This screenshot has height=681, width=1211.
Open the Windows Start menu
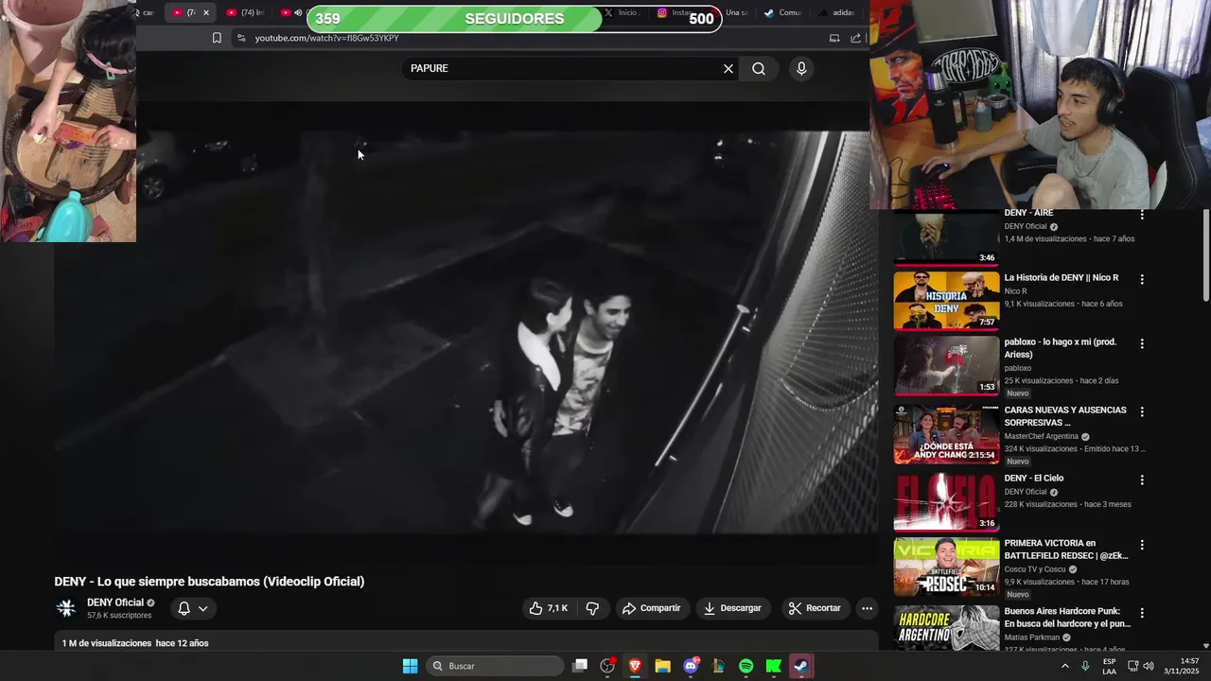coord(410,666)
